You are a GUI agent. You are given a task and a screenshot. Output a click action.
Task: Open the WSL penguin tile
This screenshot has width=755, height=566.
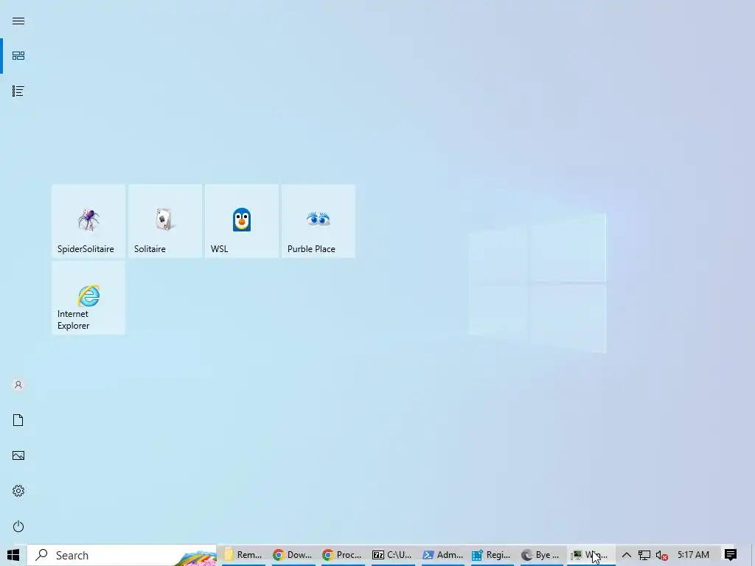(x=242, y=221)
